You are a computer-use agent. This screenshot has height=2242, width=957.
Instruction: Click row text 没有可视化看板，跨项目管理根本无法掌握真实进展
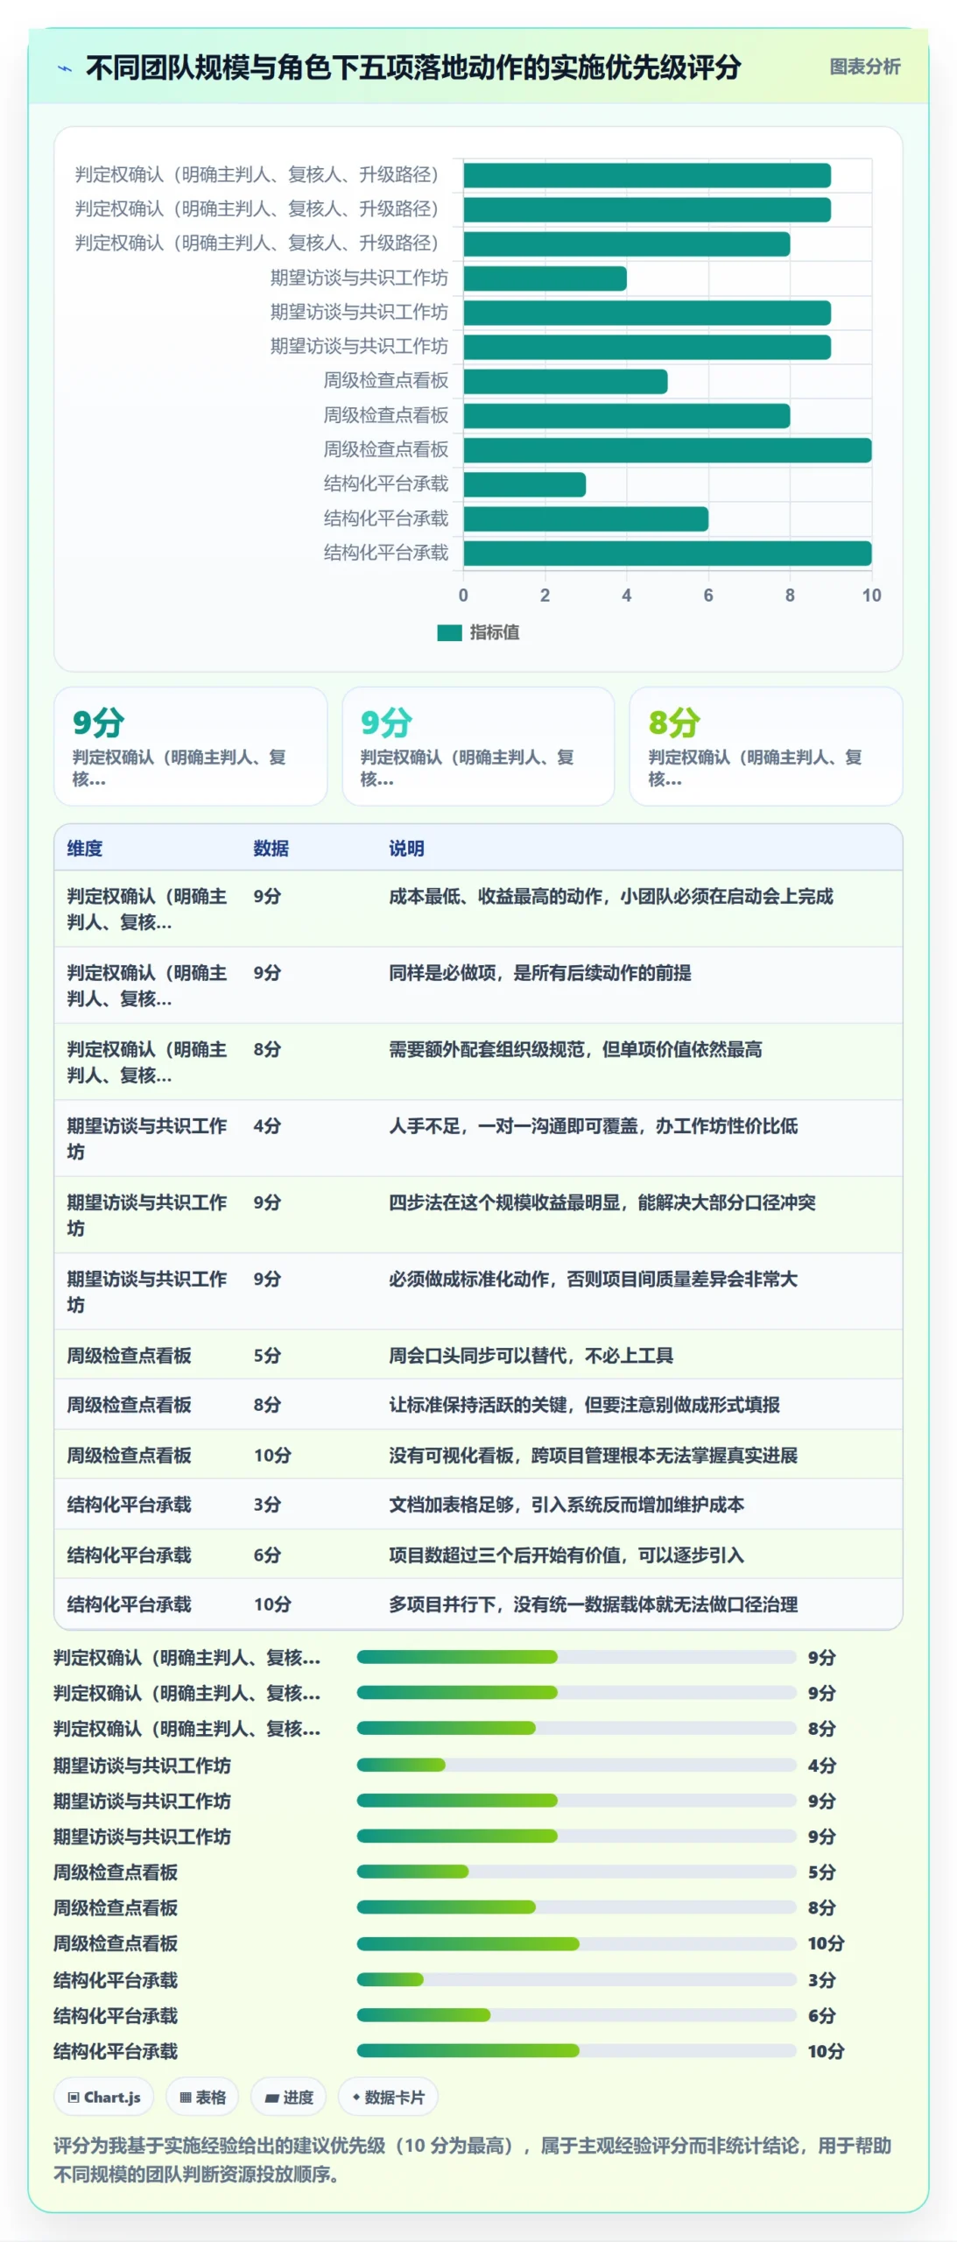tap(593, 1456)
